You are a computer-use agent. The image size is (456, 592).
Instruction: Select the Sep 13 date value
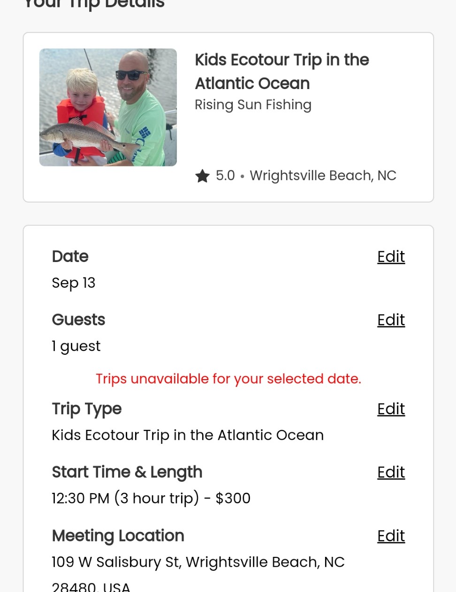point(74,283)
